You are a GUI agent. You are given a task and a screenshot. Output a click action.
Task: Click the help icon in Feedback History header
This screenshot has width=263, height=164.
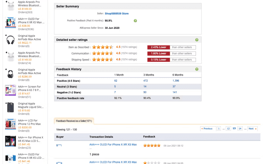pos(197,69)
